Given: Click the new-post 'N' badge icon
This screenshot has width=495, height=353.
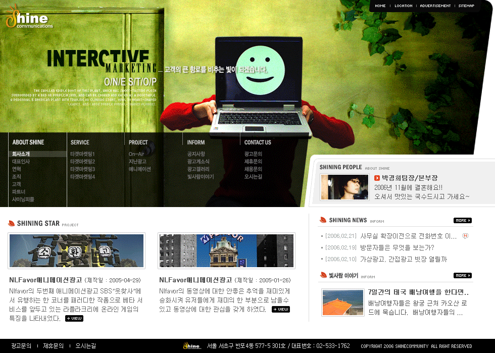Looking at the screenshot, I should pos(465,236).
